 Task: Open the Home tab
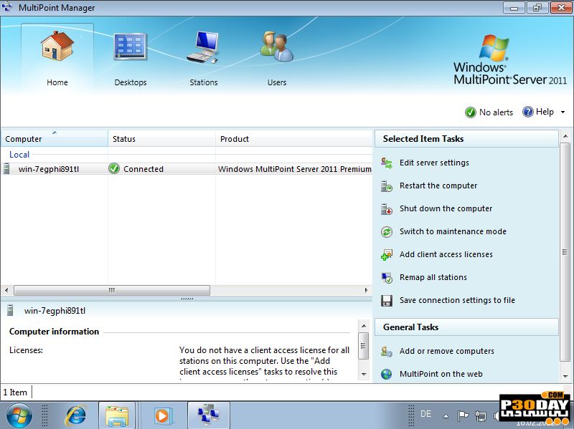57,58
